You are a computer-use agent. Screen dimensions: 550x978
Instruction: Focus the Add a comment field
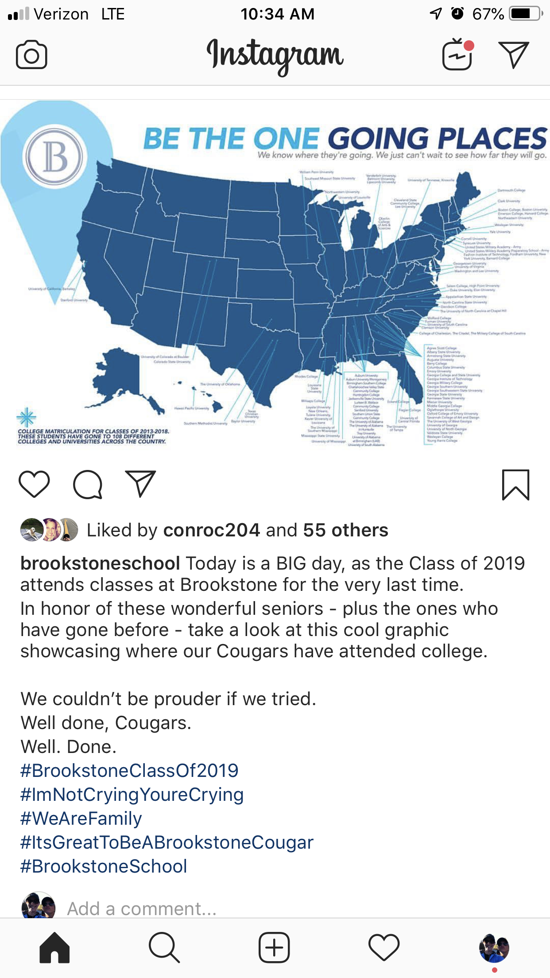tap(142, 909)
